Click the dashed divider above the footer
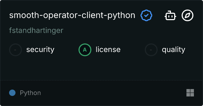Screen dimensions: 203x106 tap(101, 80)
